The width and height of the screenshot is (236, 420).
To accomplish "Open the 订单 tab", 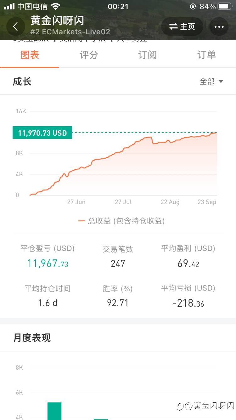I will point(206,55).
